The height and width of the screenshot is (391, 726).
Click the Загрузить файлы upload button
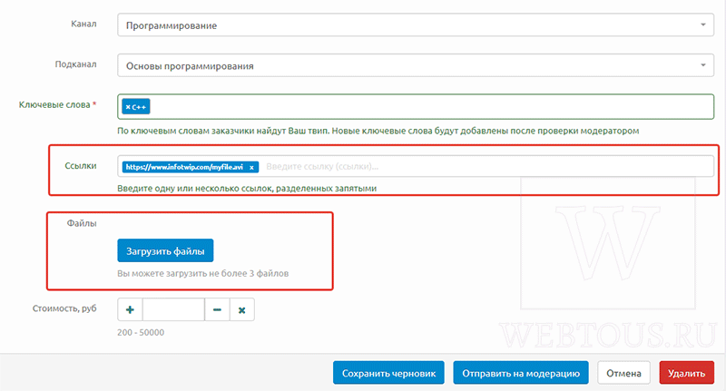(x=165, y=250)
